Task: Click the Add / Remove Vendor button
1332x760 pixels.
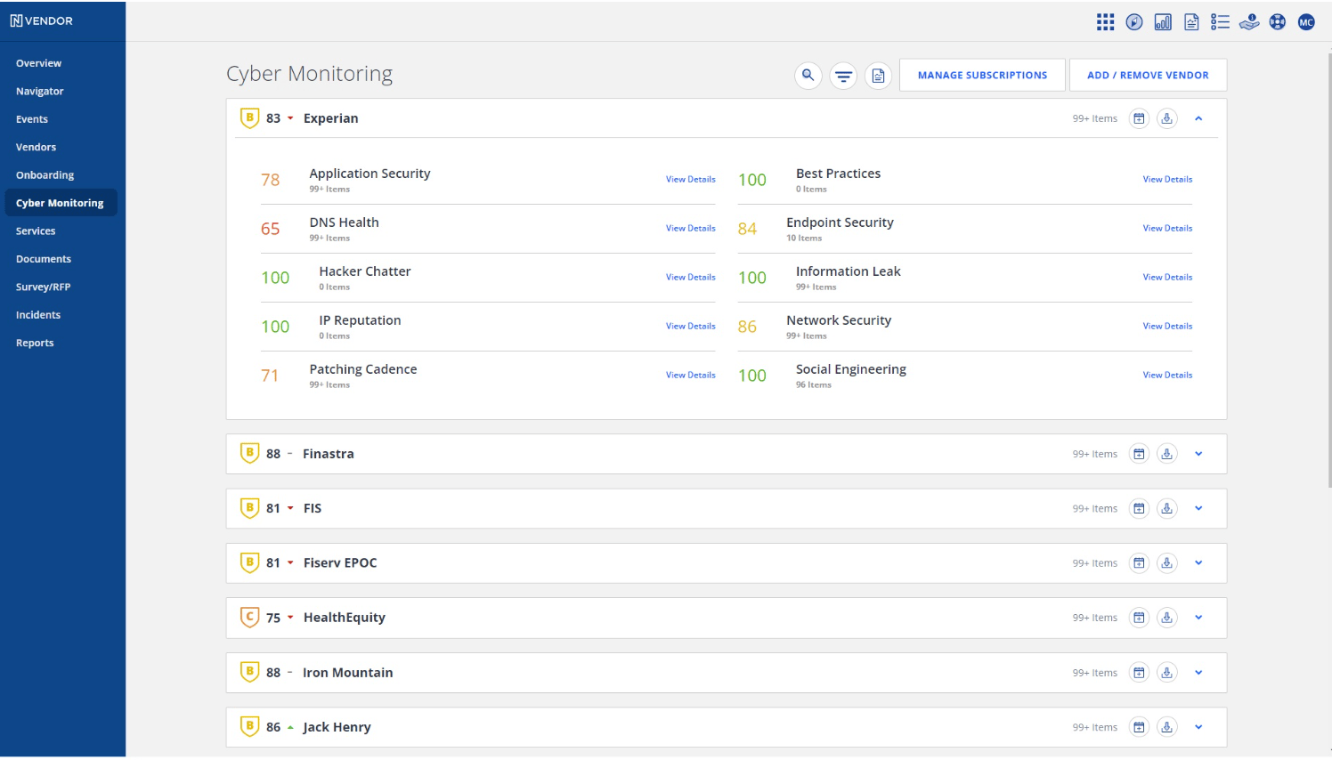Action: click(x=1148, y=75)
